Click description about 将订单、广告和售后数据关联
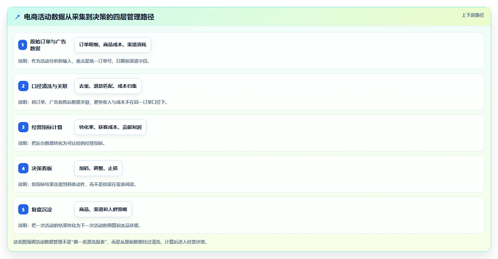 (x=93, y=102)
